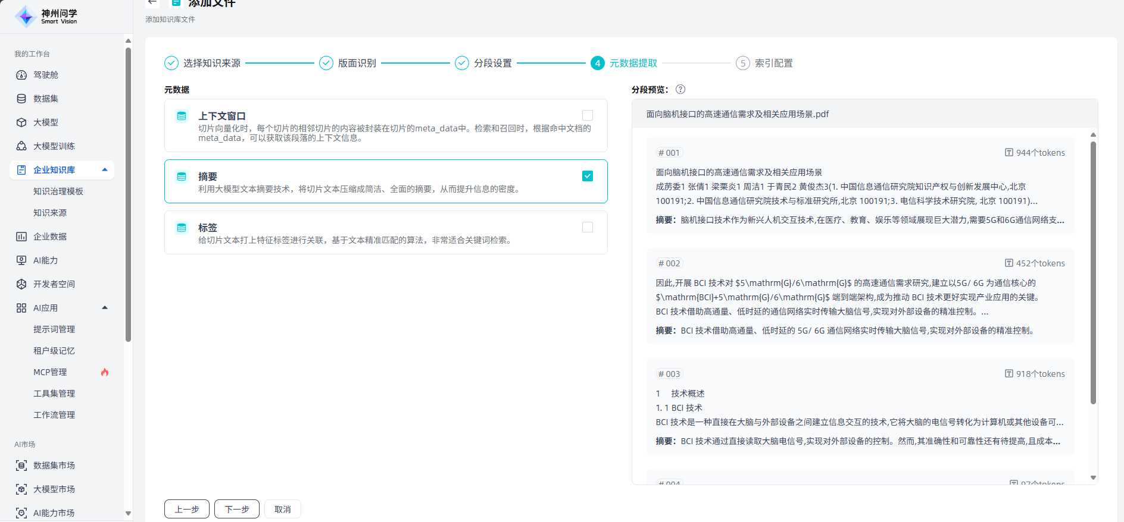Click the 上一步 button

(x=187, y=509)
